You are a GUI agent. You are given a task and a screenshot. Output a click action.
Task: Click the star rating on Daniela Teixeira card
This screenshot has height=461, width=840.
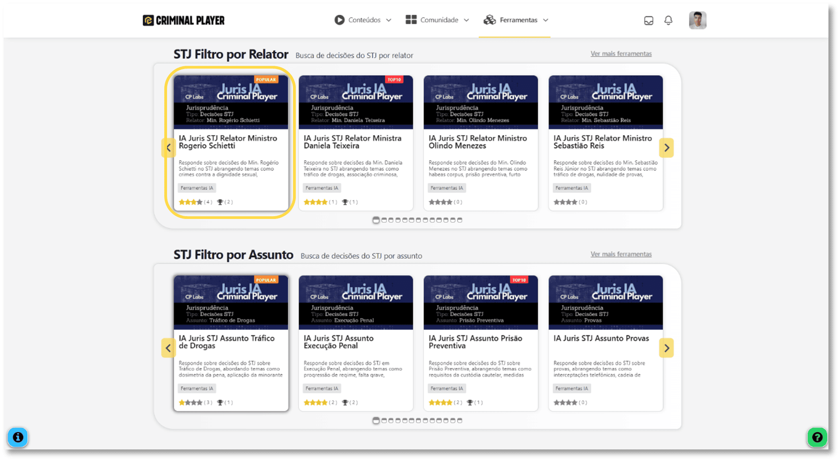click(x=315, y=202)
